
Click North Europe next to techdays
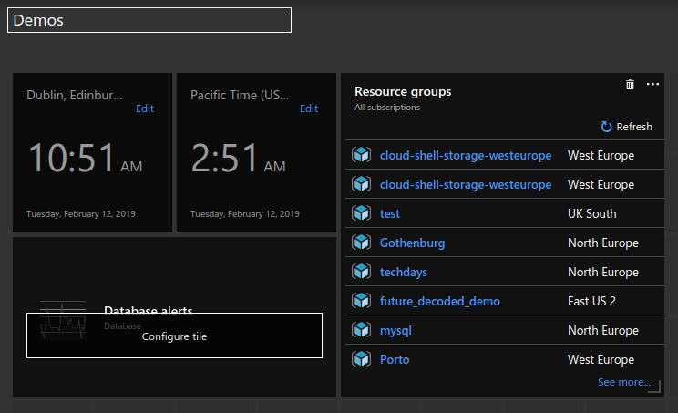point(602,272)
